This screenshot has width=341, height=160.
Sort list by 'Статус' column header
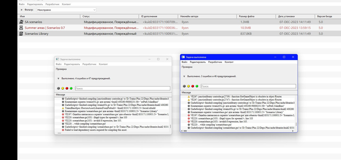[x=109, y=16]
